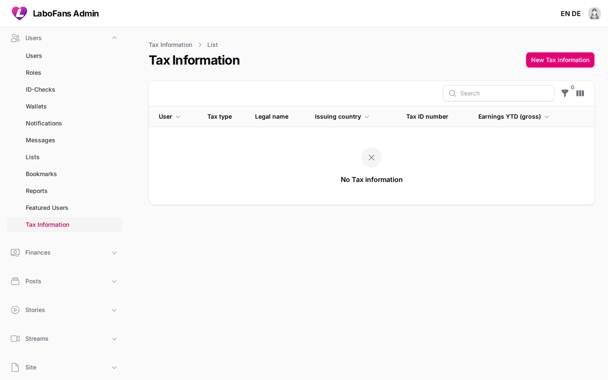
Task: Open the table filter funnel
Action: [565, 93]
